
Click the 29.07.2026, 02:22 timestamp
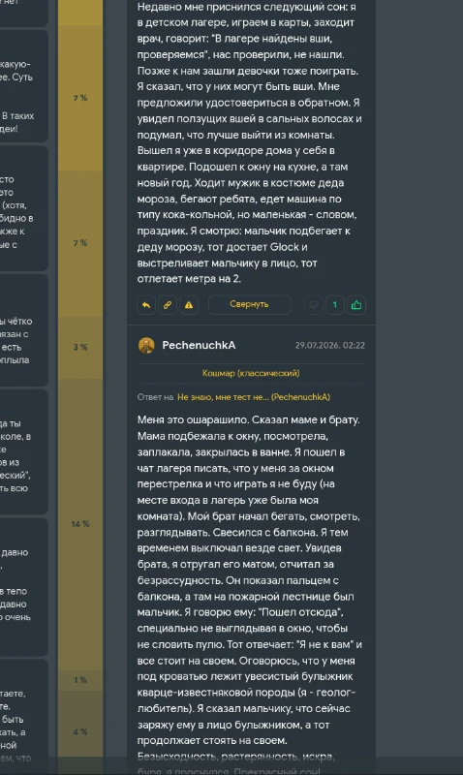[x=330, y=346]
